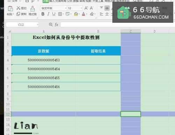Viewport: 175px width, 135px height.
Task: Toggle Italic formatting
Action: point(48,14)
